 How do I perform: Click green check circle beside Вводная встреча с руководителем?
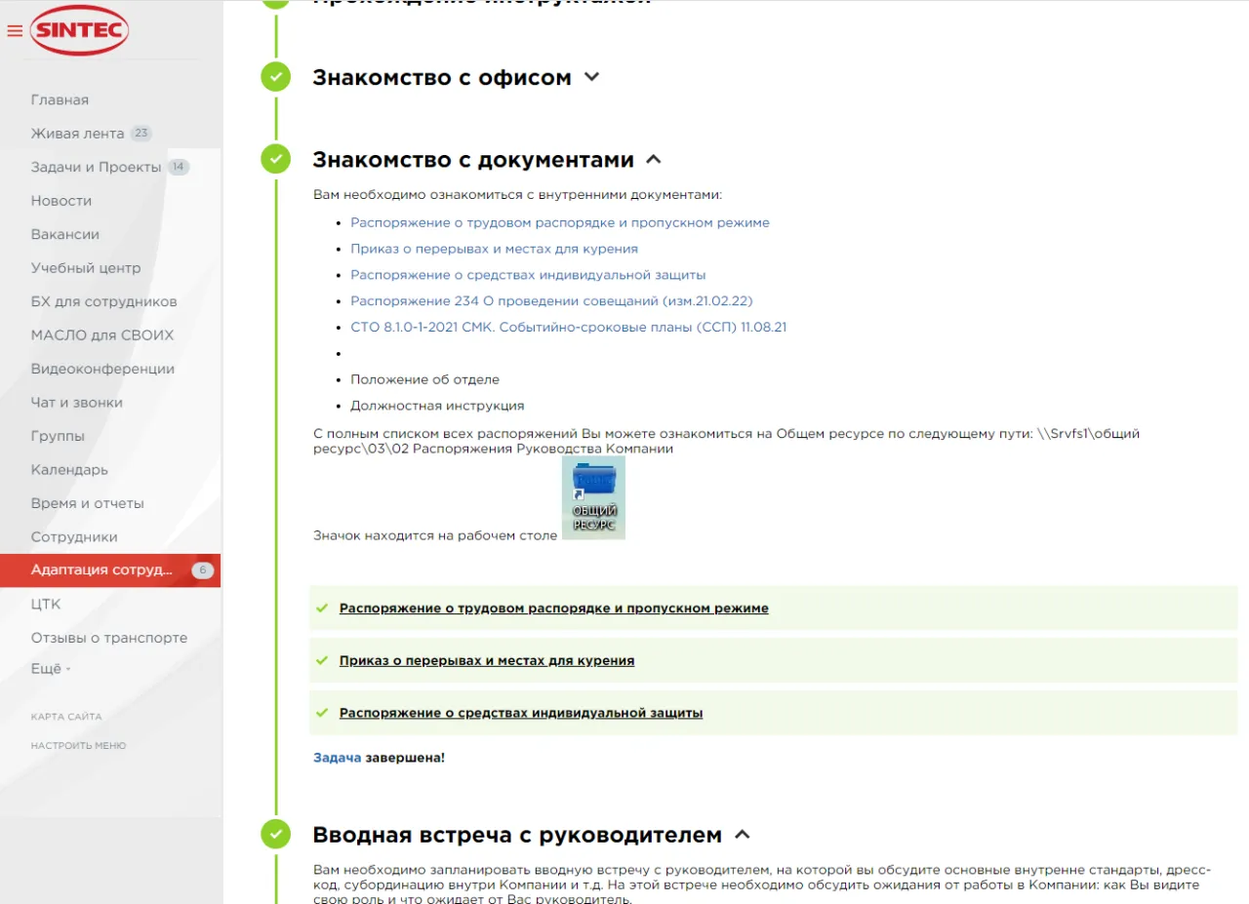tap(276, 834)
